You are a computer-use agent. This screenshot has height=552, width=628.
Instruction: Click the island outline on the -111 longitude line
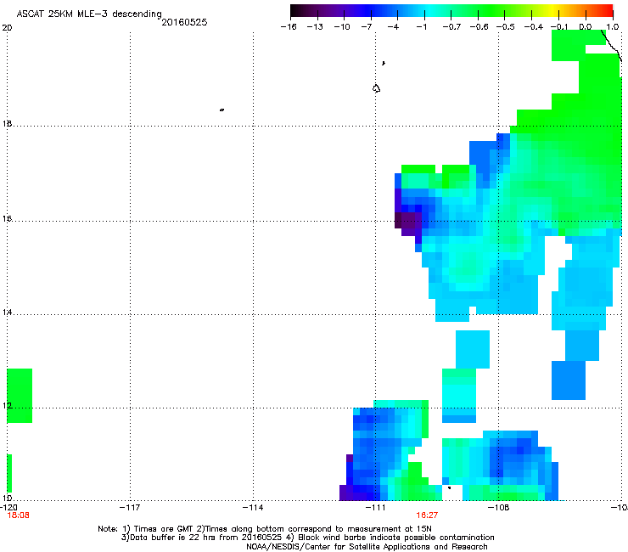click(x=376, y=88)
